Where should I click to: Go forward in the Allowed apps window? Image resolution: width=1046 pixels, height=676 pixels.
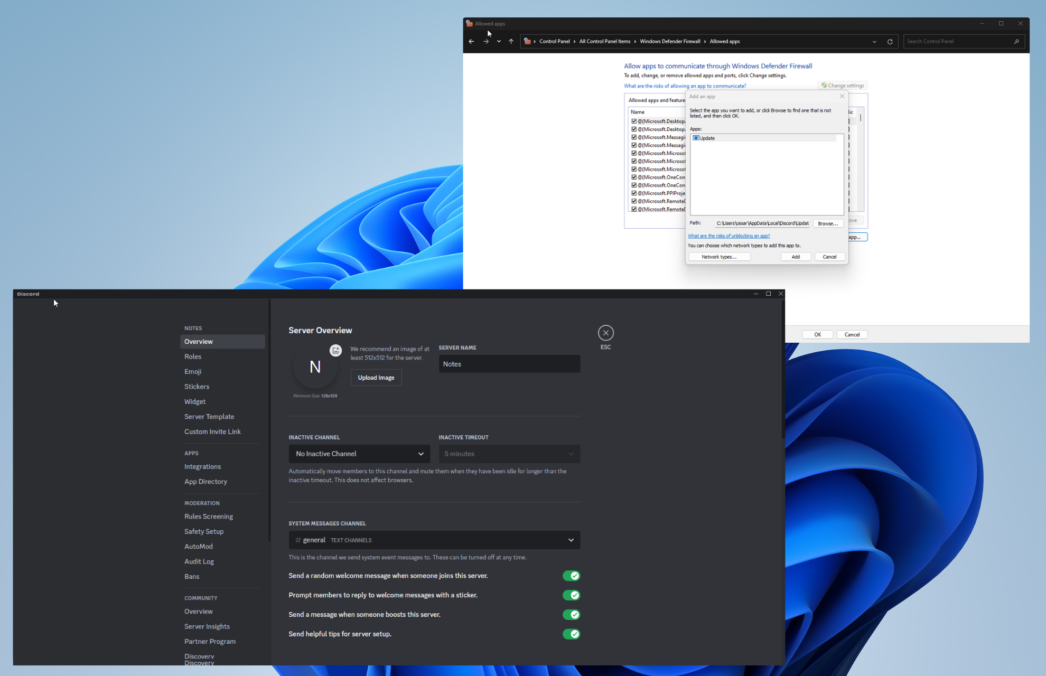coord(485,41)
